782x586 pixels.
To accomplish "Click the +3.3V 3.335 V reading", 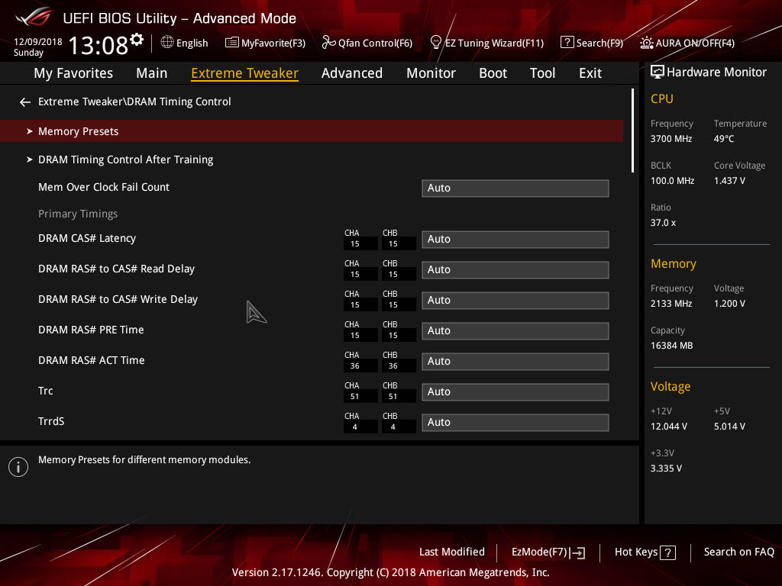I will 666,468.
